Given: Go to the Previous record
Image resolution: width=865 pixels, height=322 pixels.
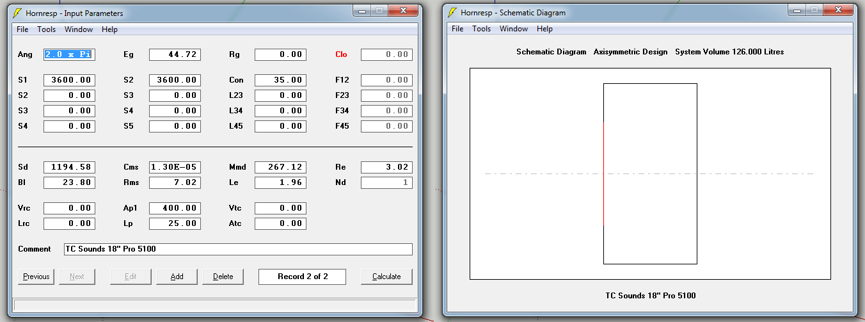Looking at the screenshot, I should coord(36,277).
